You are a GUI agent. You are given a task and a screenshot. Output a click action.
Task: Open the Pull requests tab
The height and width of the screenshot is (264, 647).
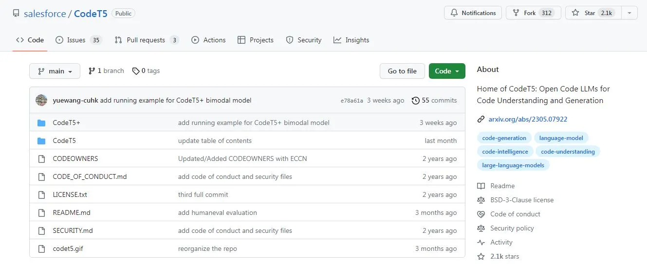(147, 40)
